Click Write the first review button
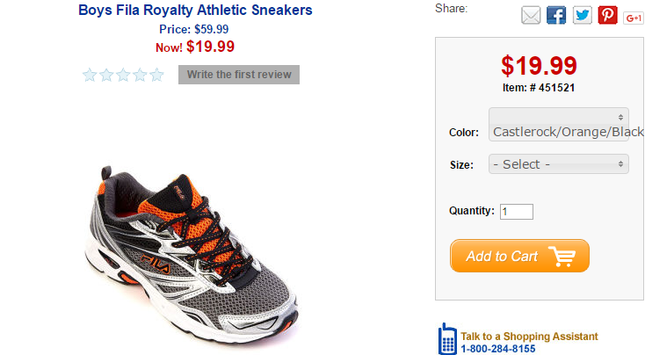The image size is (645, 355). (239, 75)
